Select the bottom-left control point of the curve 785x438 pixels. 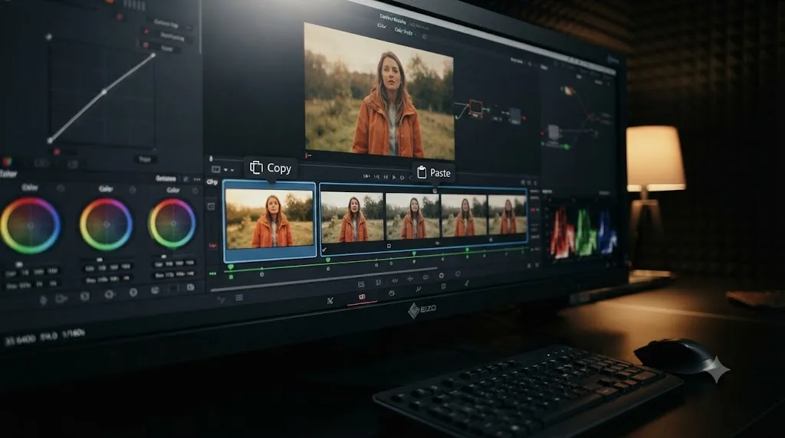click(50, 141)
